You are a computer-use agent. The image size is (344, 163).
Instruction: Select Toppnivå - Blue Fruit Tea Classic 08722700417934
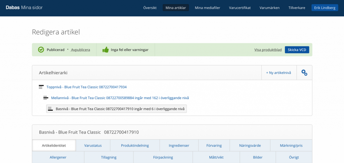[86, 87]
